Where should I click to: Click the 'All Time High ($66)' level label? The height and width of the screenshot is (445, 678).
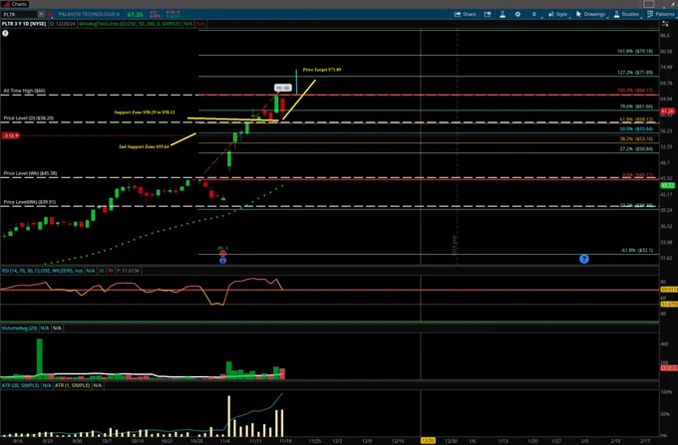(24, 91)
